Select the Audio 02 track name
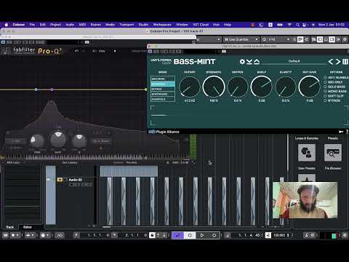The width and height of the screenshot is (349, 262). click(76, 180)
